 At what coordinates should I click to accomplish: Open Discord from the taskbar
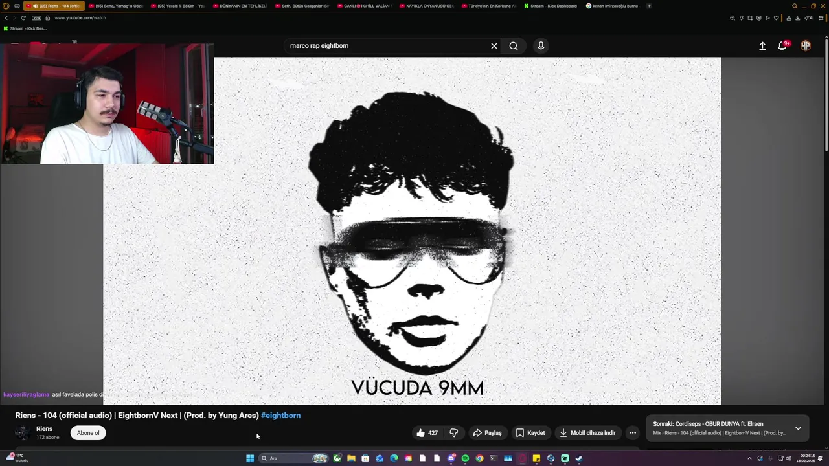451,458
